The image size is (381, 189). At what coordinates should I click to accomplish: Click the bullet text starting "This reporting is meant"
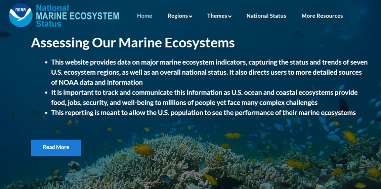coord(203,113)
